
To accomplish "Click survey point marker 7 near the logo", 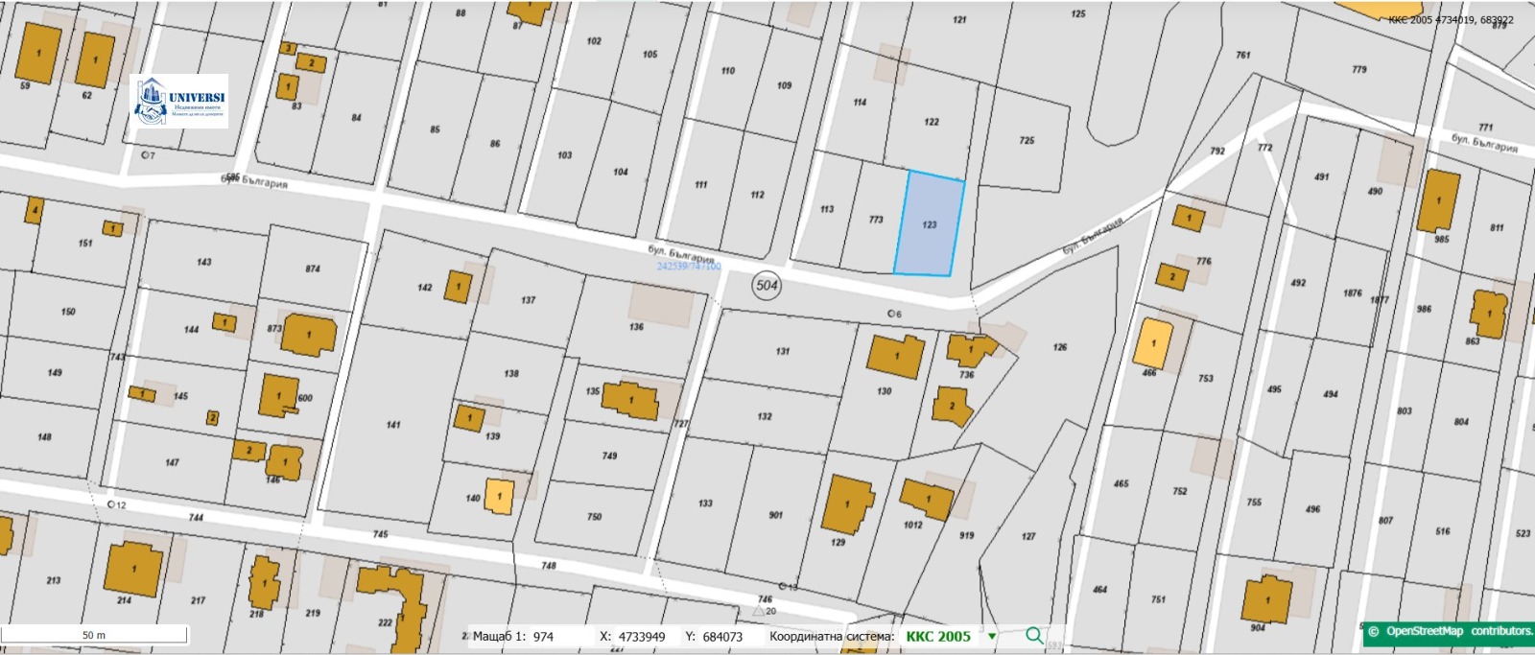I will click(x=144, y=154).
